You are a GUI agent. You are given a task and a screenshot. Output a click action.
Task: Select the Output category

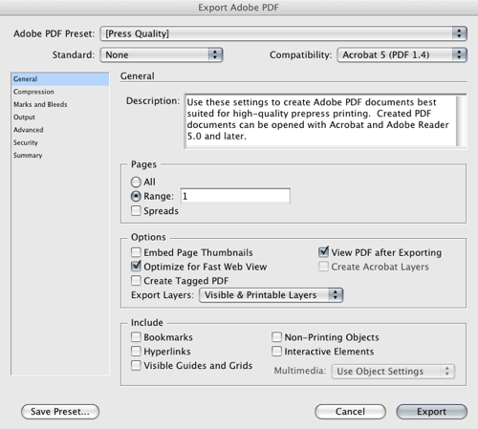pyautogui.click(x=60, y=118)
